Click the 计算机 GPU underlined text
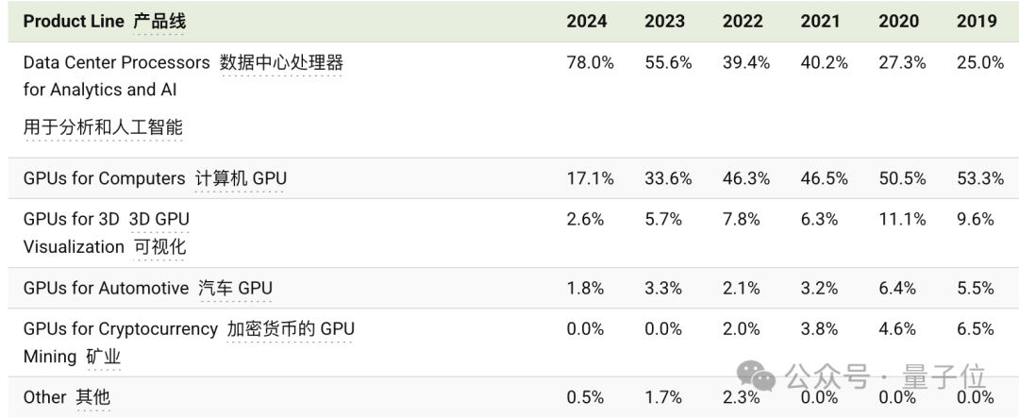Screen dimensions: 1019x418 pyautogui.click(x=241, y=178)
